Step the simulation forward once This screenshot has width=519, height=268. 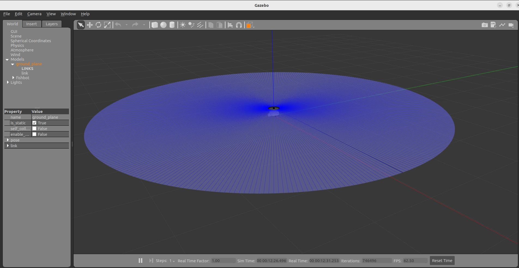pos(151,260)
